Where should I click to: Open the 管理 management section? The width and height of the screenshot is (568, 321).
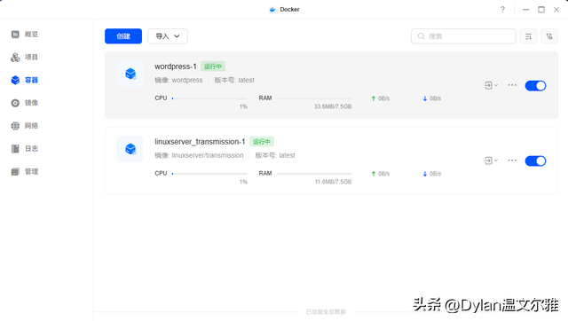point(25,171)
